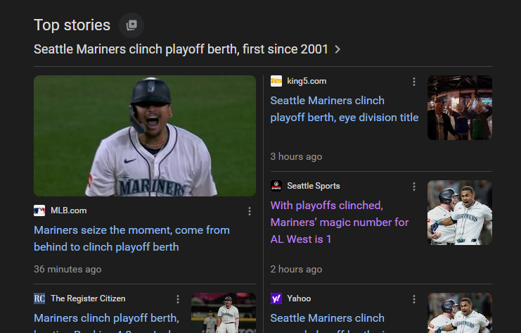
Task: Open more options for MLB.com story
Action: click(x=250, y=211)
